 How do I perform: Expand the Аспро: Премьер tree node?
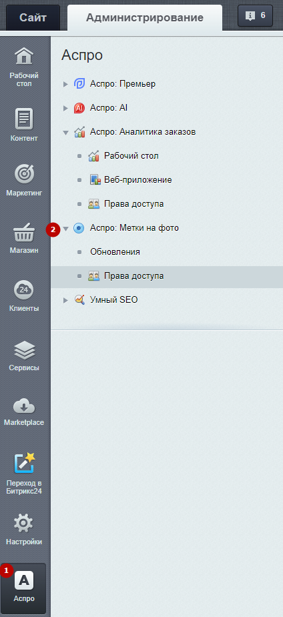[65, 84]
